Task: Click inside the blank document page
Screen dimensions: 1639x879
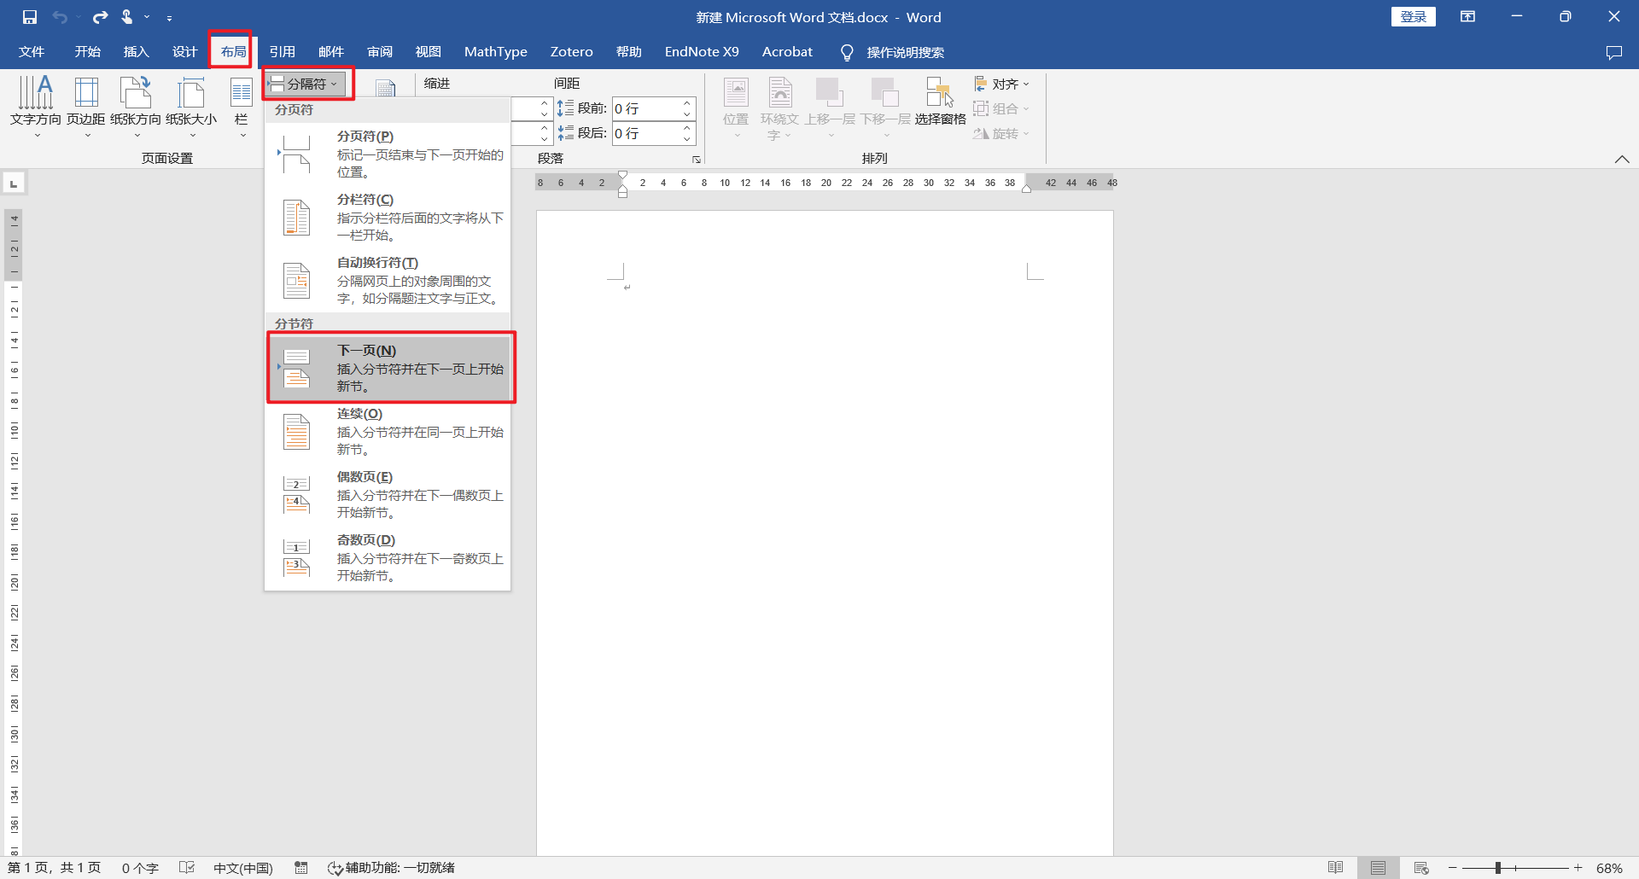Action: [825, 533]
